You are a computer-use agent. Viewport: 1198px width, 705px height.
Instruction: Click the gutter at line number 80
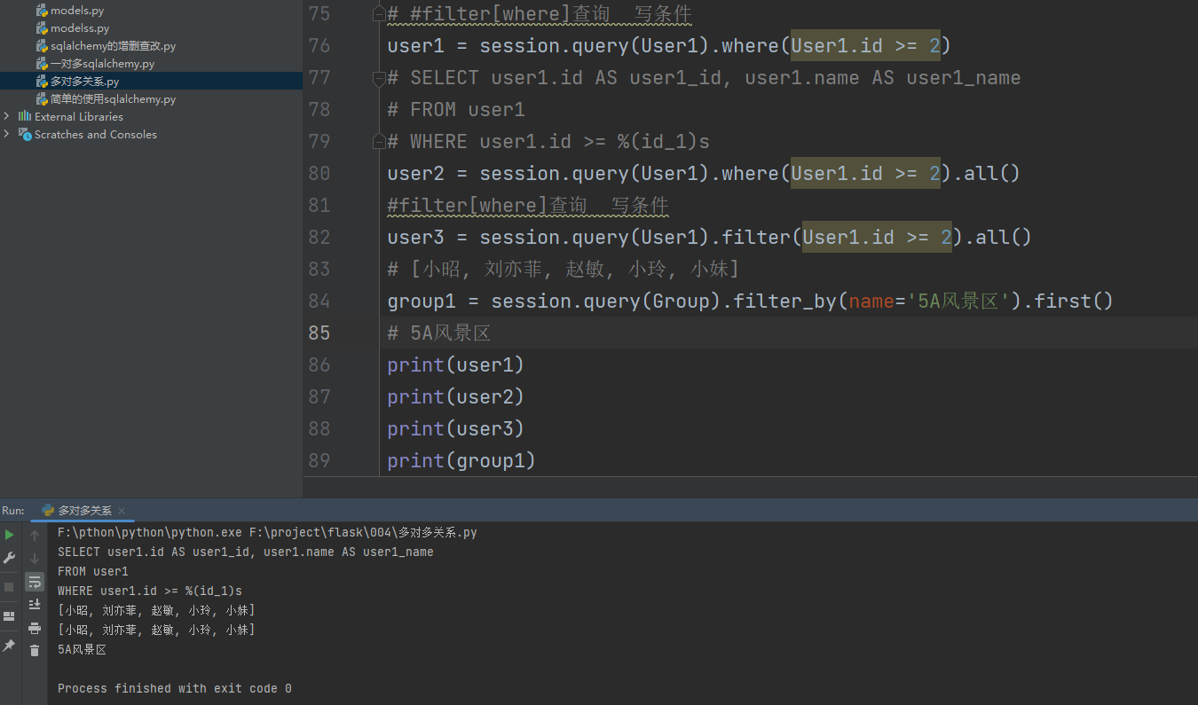coord(319,174)
